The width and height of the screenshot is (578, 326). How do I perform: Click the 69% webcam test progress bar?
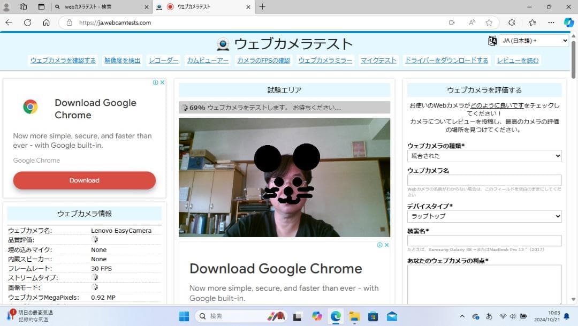pos(284,107)
